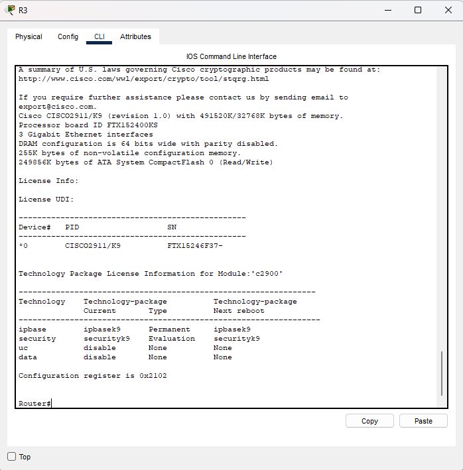
Task: Click the R3 window icon in title bar
Action: tap(10, 10)
